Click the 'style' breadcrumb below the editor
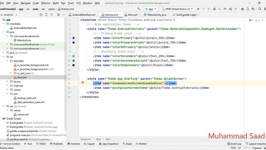This screenshot has height=150, width=266. click(x=98, y=139)
